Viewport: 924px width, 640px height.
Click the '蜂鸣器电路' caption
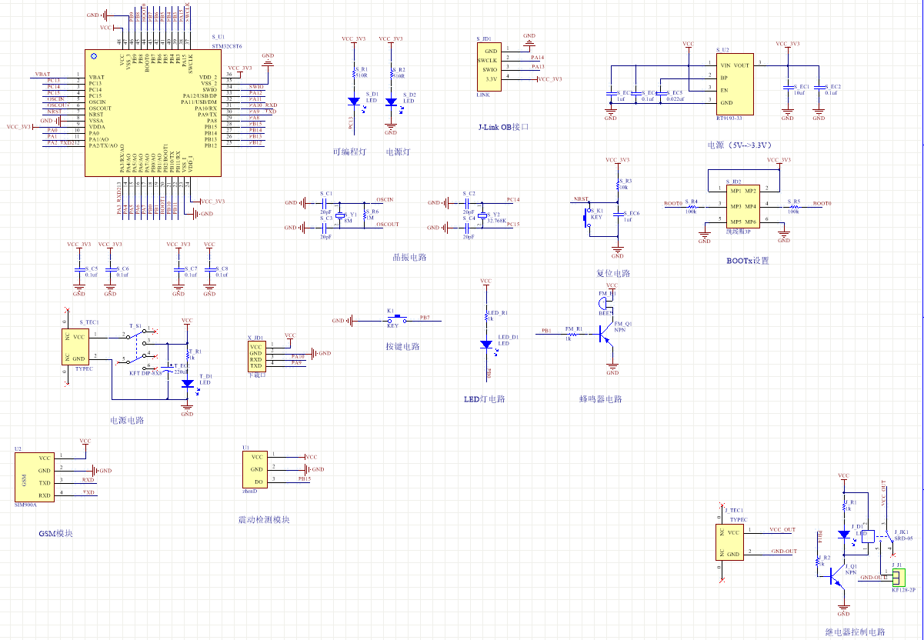[600, 398]
